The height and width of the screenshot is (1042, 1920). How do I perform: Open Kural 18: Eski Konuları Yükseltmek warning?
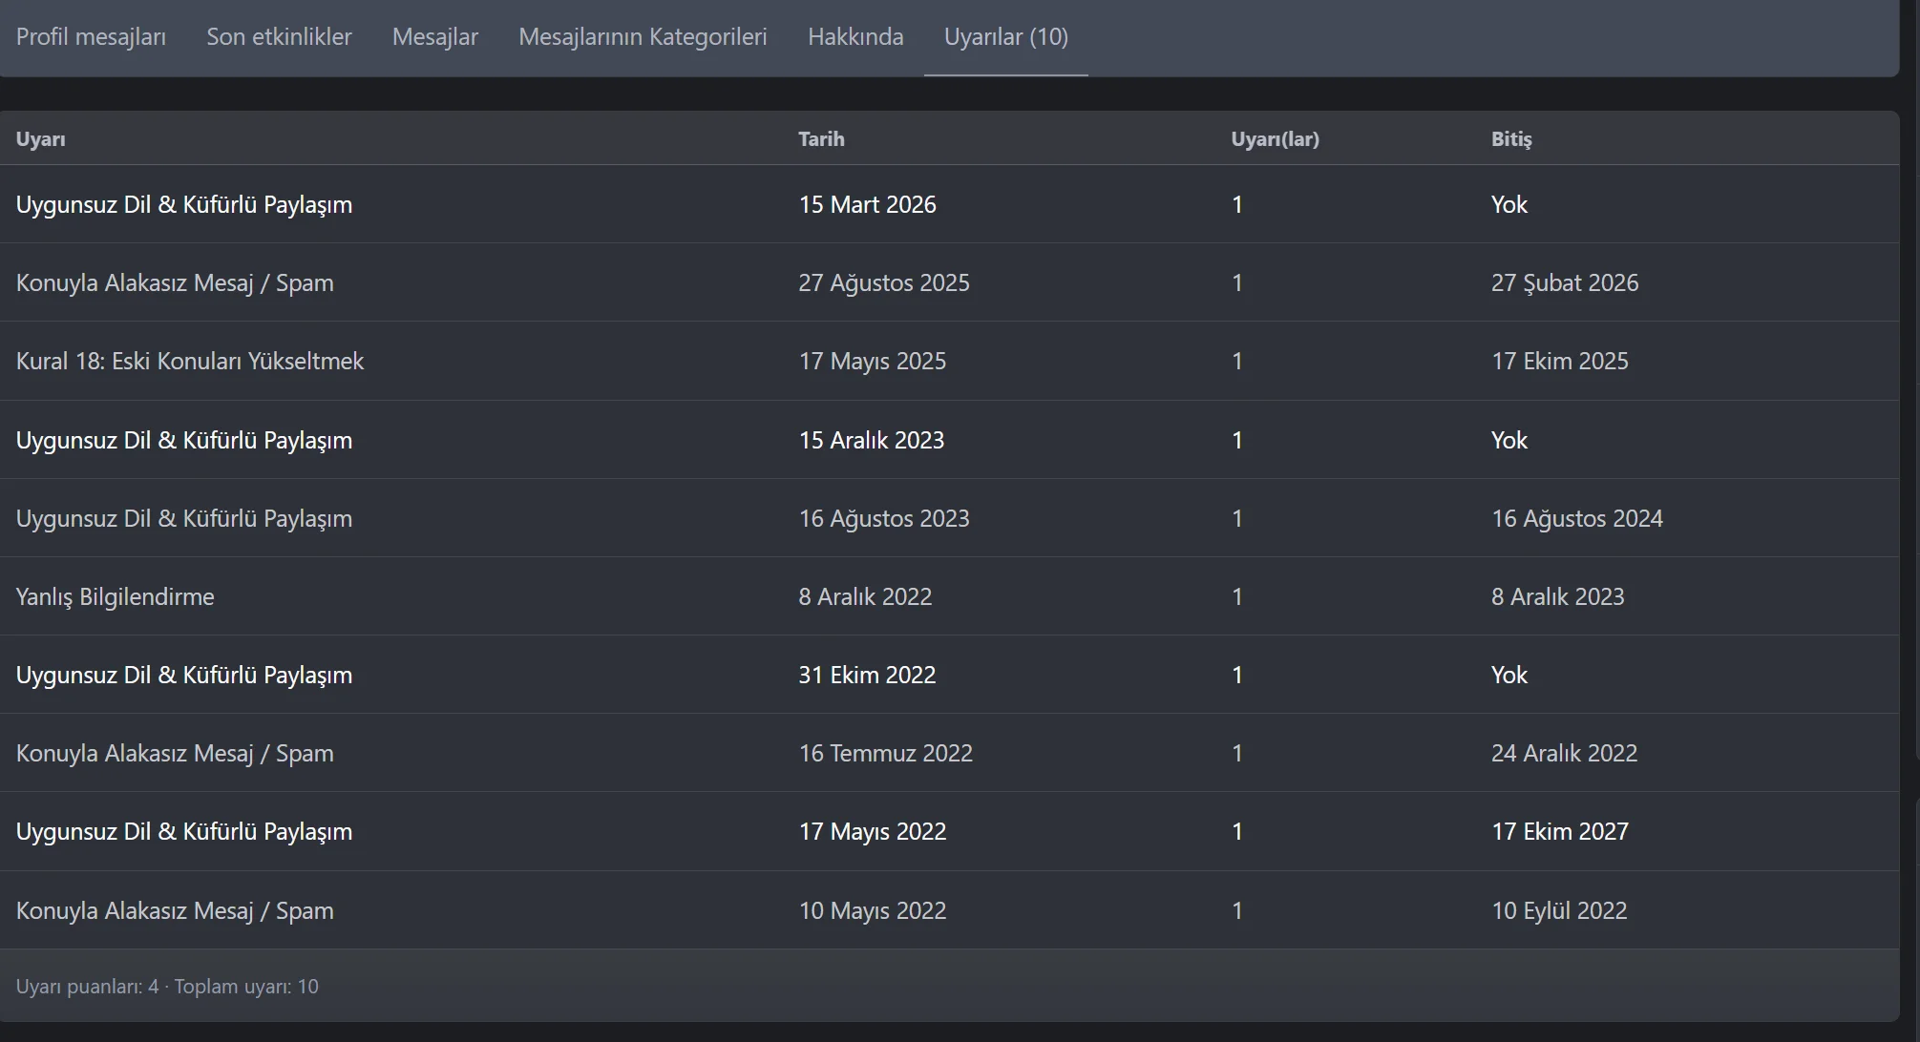pyautogui.click(x=190, y=361)
